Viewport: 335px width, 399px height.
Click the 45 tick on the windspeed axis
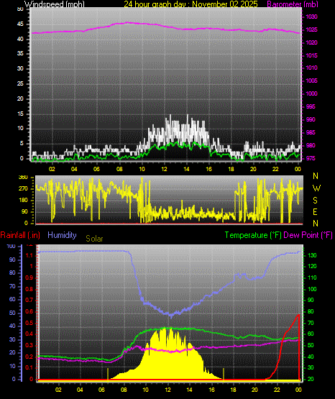20,24
